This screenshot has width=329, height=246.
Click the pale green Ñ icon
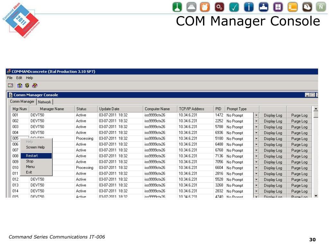pyautogui.click(x=321, y=7)
